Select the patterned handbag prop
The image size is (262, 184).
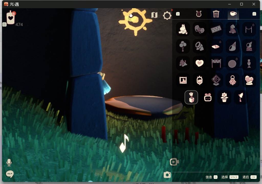point(233,80)
